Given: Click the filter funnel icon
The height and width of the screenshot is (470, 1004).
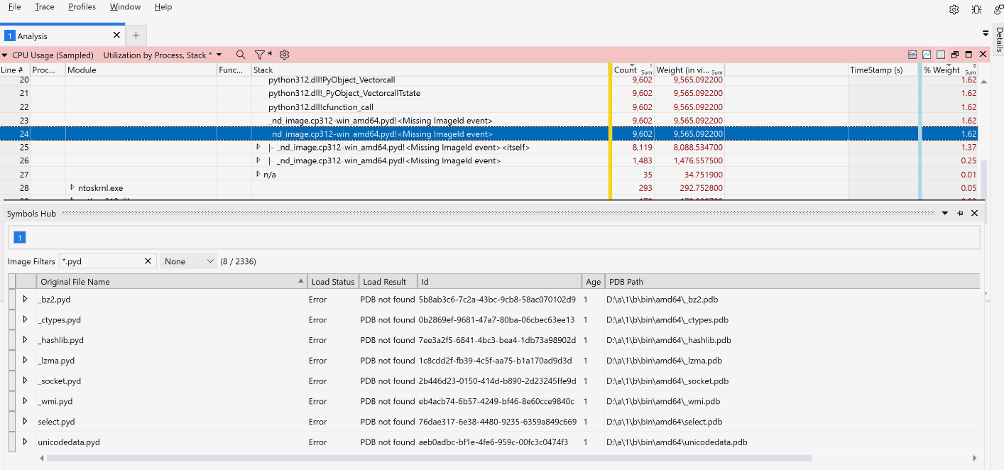Looking at the screenshot, I should point(260,55).
